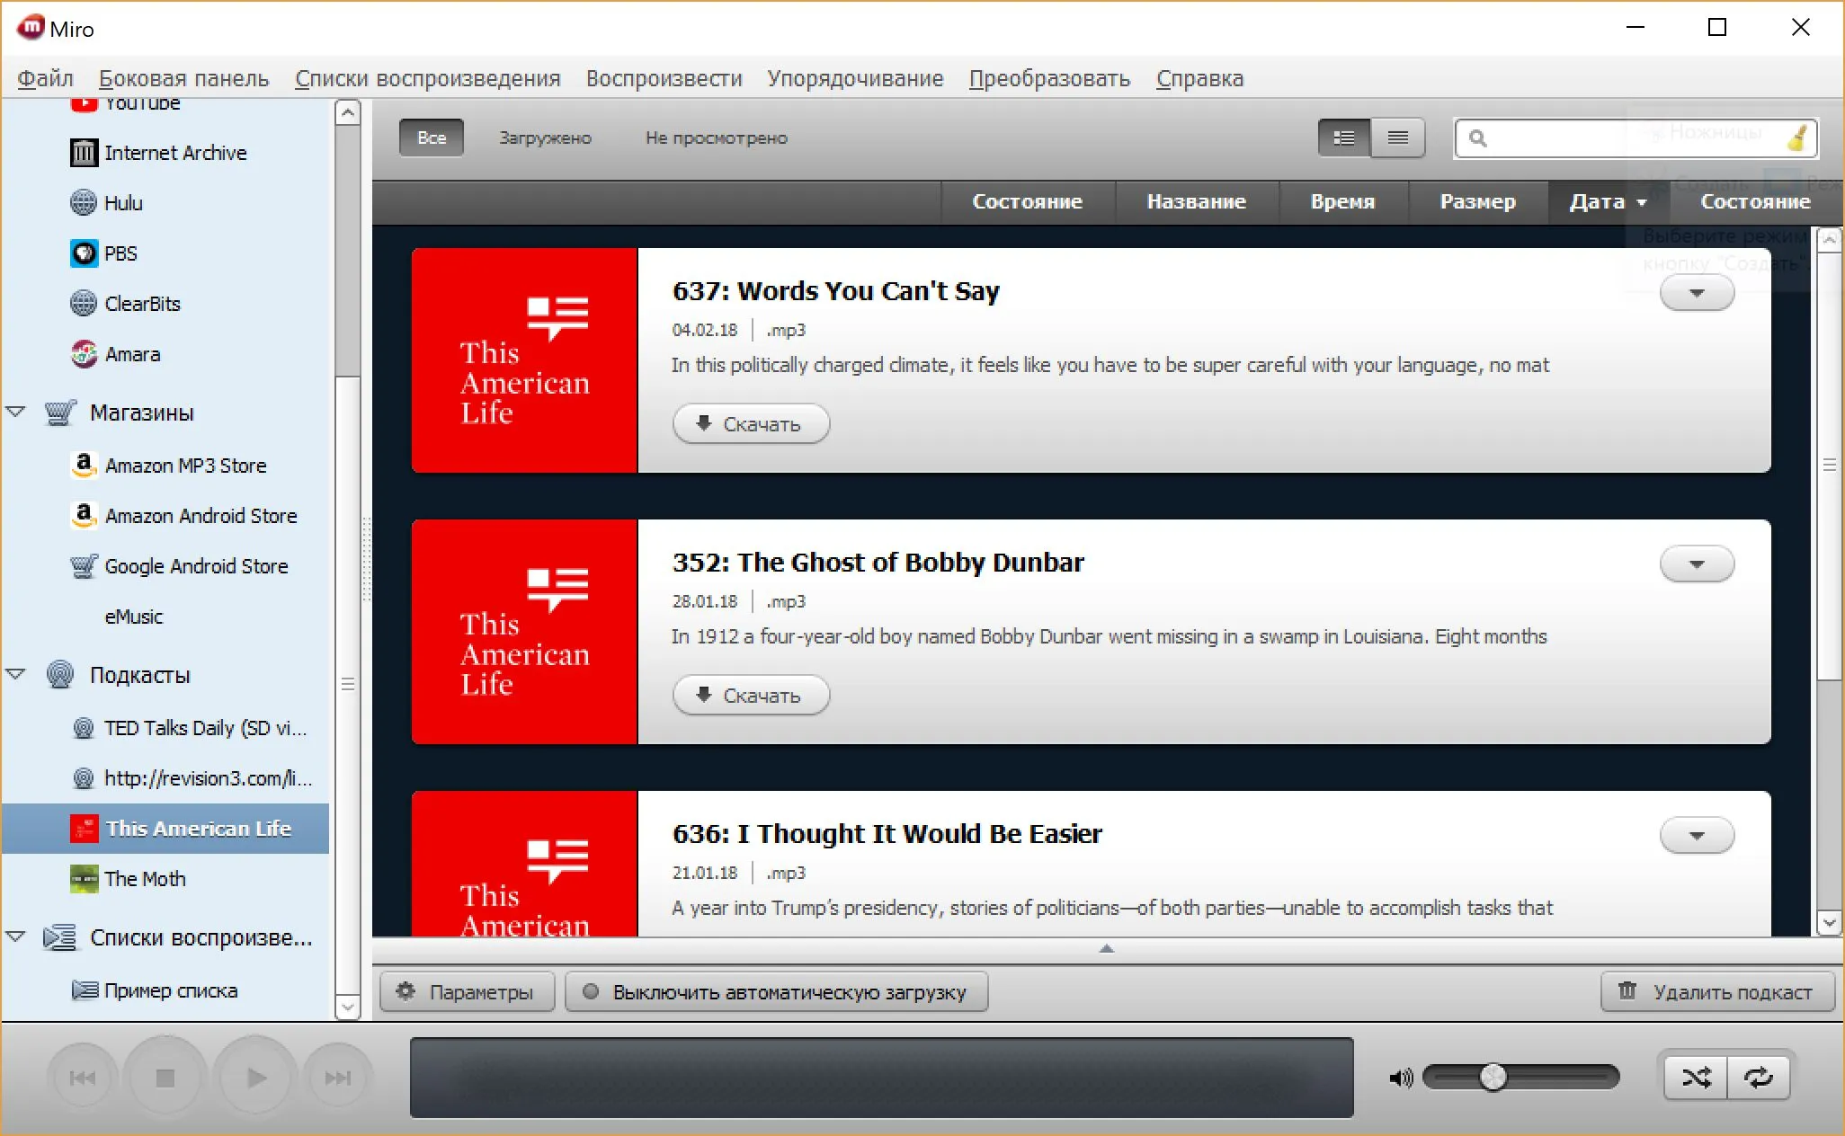Open The Moth podcast icon
This screenshot has width=1845, height=1136.
84,879
